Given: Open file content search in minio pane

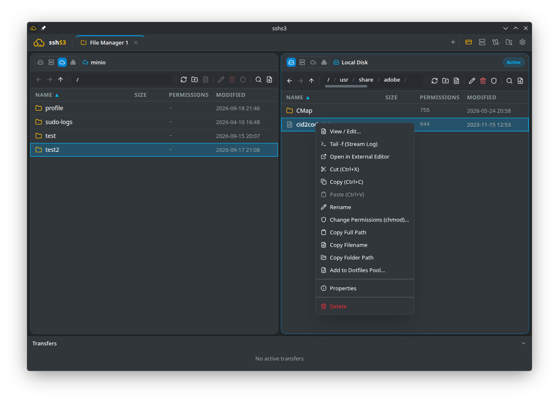Looking at the screenshot, I should pyautogui.click(x=269, y=80).
